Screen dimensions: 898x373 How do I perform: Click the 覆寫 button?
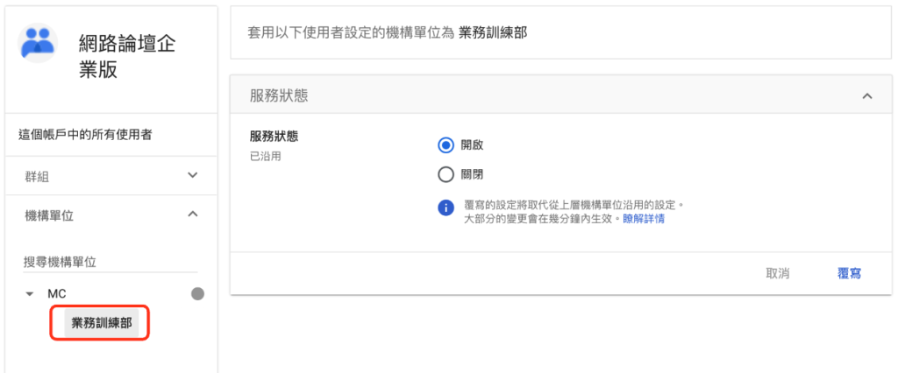point(849,273)
